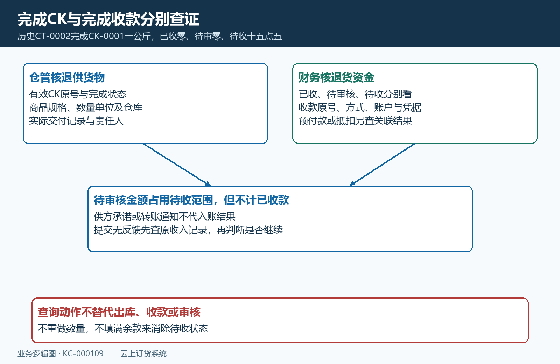Click the footer label 业务逻辑图 · KC-000109

61,354
